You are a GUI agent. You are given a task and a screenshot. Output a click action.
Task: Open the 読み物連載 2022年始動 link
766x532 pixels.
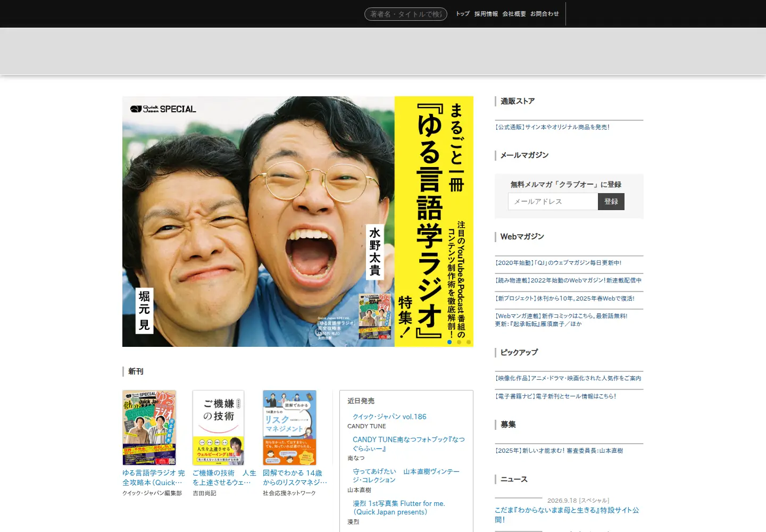tap(568, 280)
